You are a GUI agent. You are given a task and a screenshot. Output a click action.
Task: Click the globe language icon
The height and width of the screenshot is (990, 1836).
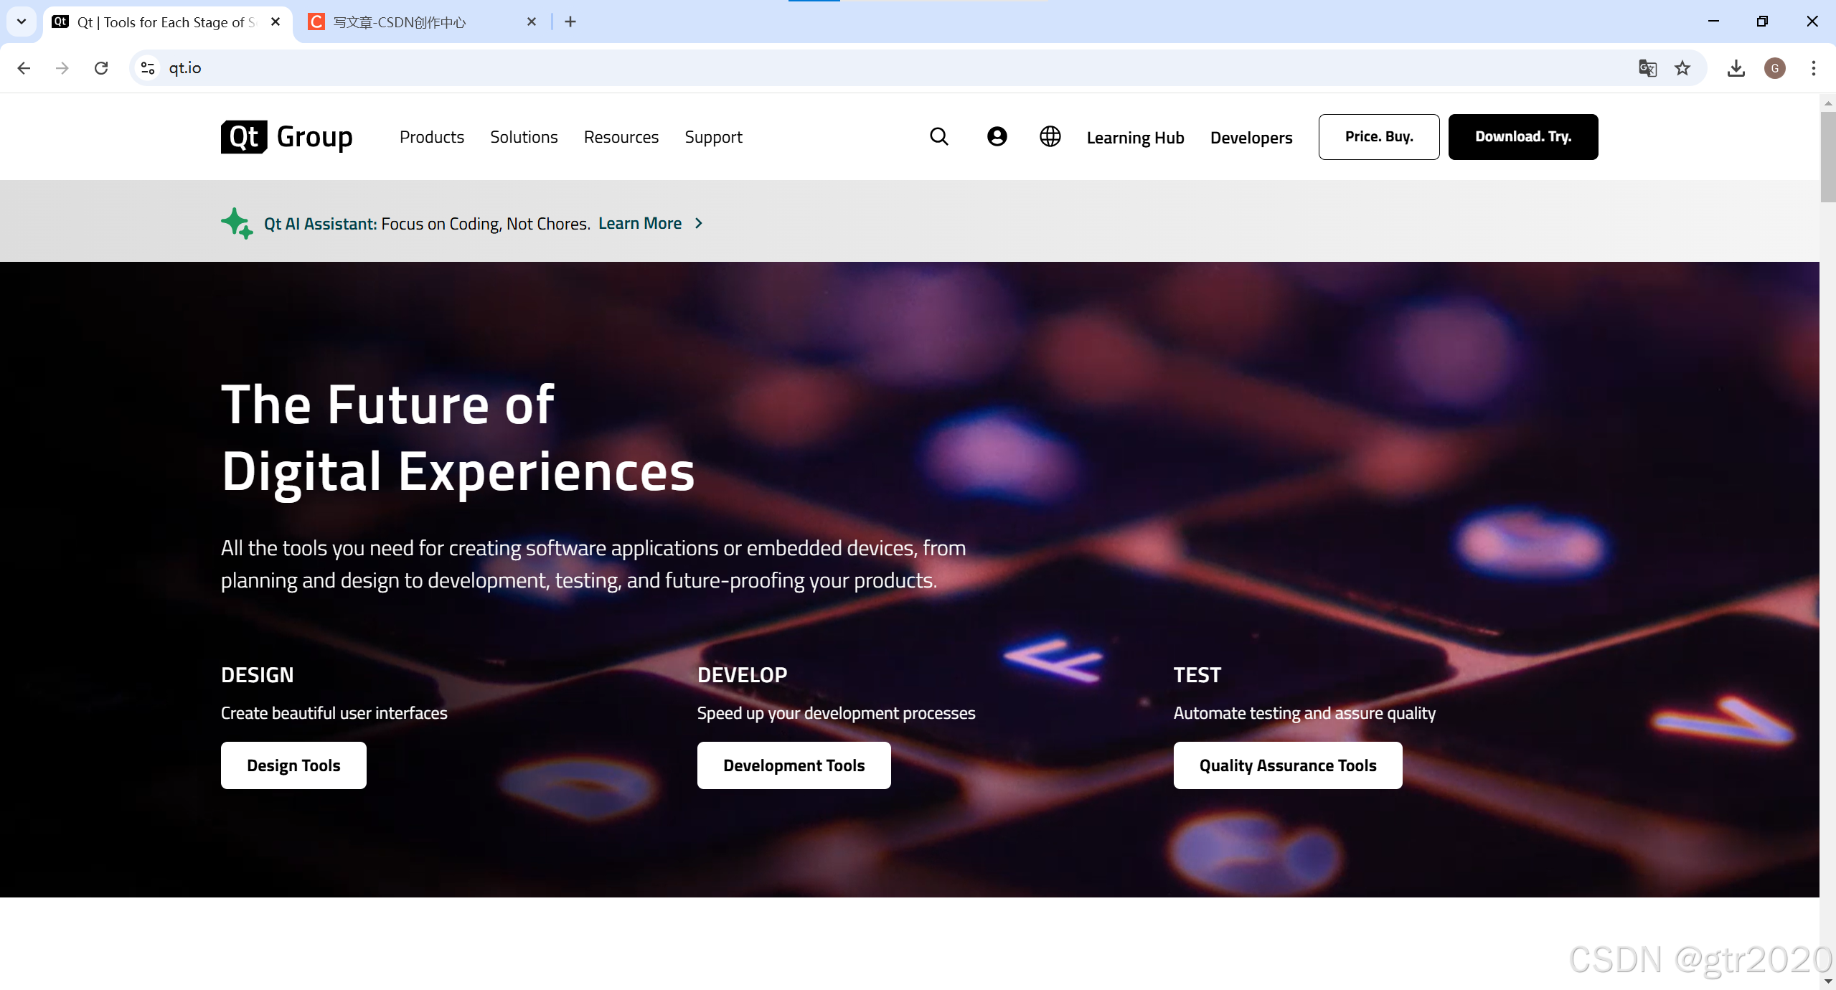pos(1050,136)
